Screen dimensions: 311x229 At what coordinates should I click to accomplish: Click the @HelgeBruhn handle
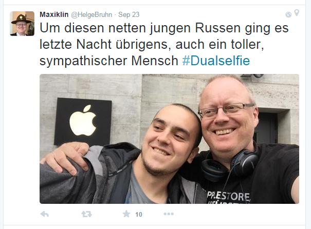click(x=92, y=15)
